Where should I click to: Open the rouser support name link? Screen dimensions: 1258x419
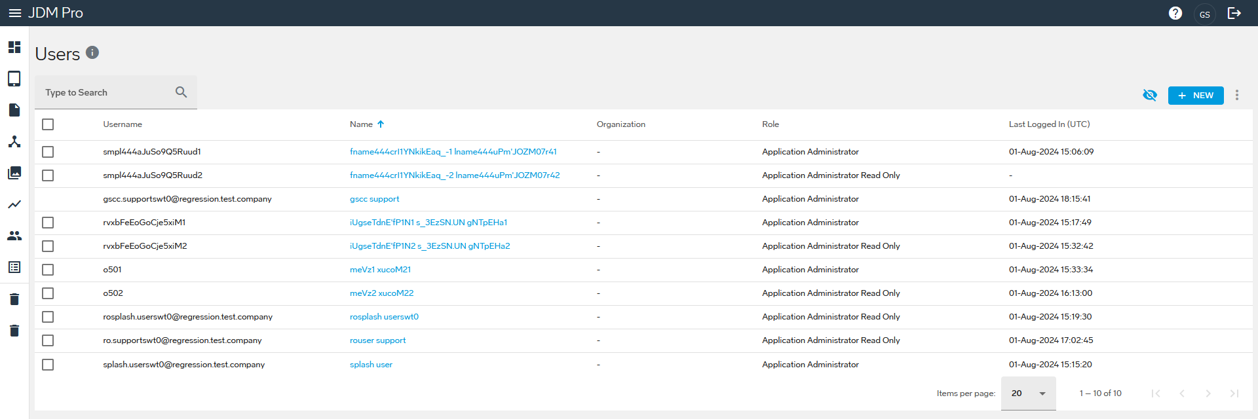377,340
